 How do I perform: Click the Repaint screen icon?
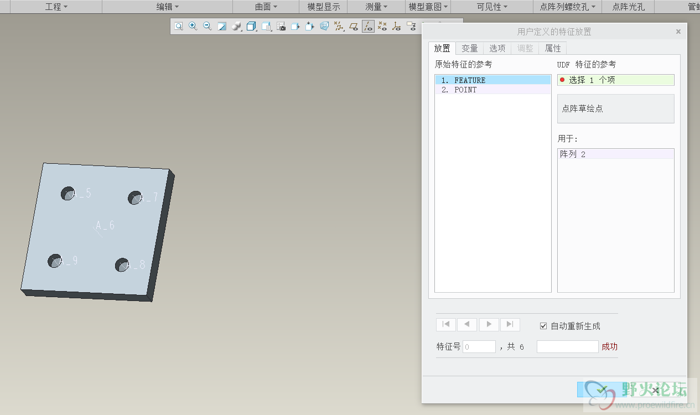pyautogui.click(x=222, y=26)
